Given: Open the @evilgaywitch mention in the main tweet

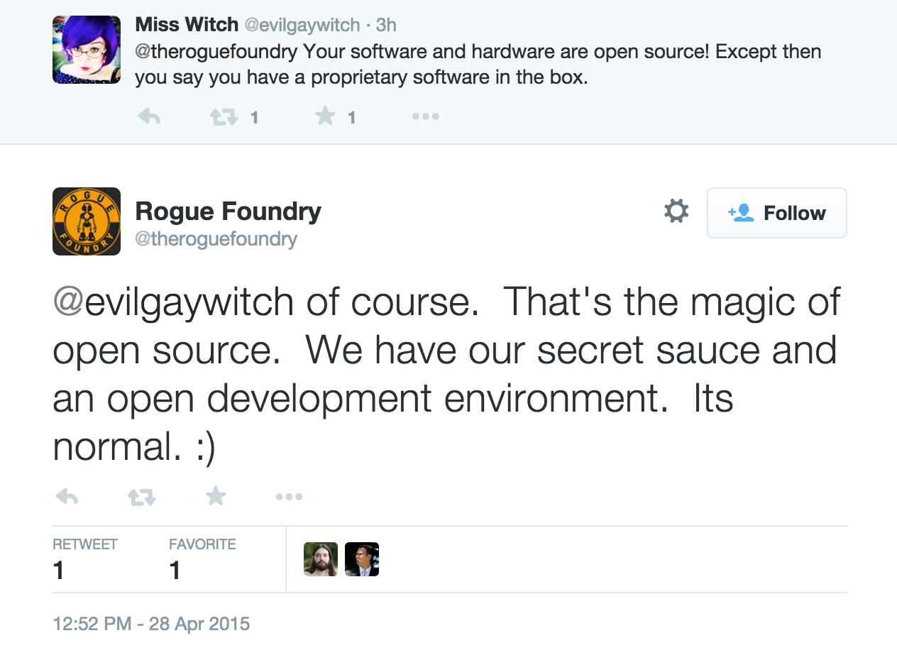Looking at the screenshot, I should point(173,302).
